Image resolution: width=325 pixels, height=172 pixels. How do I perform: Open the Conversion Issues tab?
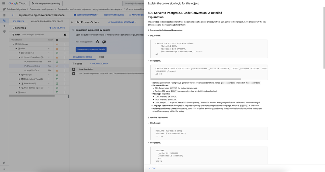tap(82, 57)
